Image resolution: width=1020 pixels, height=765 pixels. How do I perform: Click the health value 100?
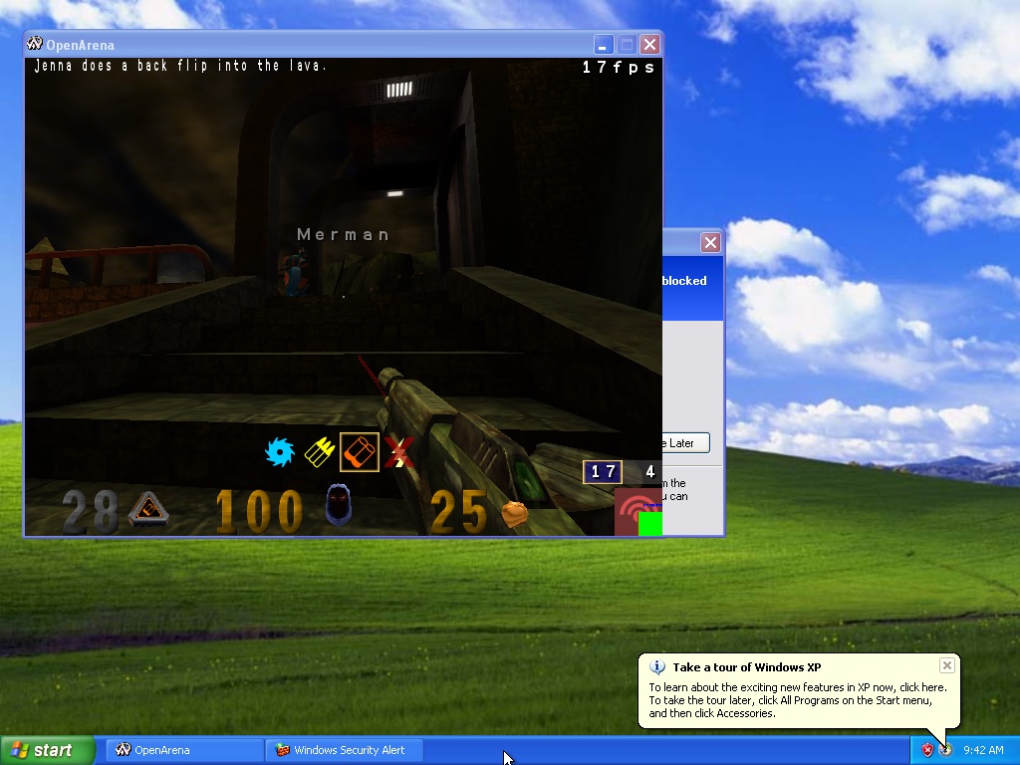[x=259, y=512]
